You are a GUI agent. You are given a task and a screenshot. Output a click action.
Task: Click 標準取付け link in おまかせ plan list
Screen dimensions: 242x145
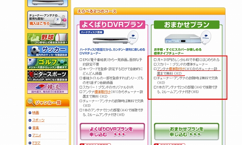(177, 69)
